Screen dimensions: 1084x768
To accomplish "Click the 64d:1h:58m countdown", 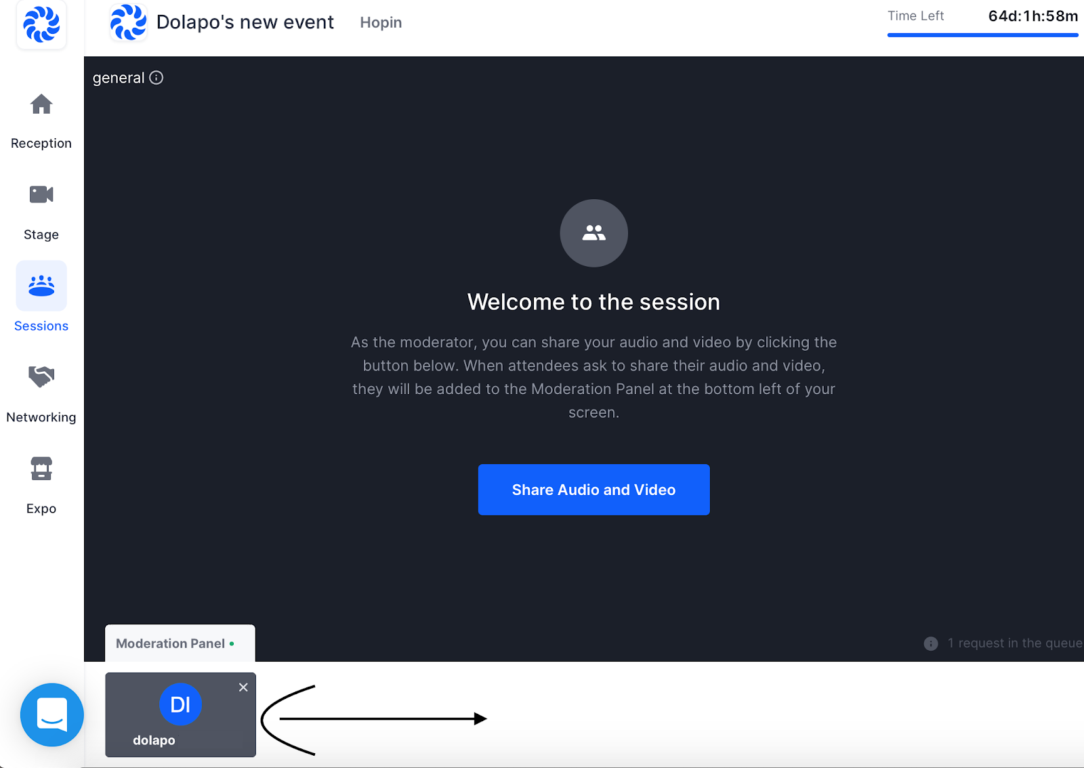I will click(x=1033, y=16).
